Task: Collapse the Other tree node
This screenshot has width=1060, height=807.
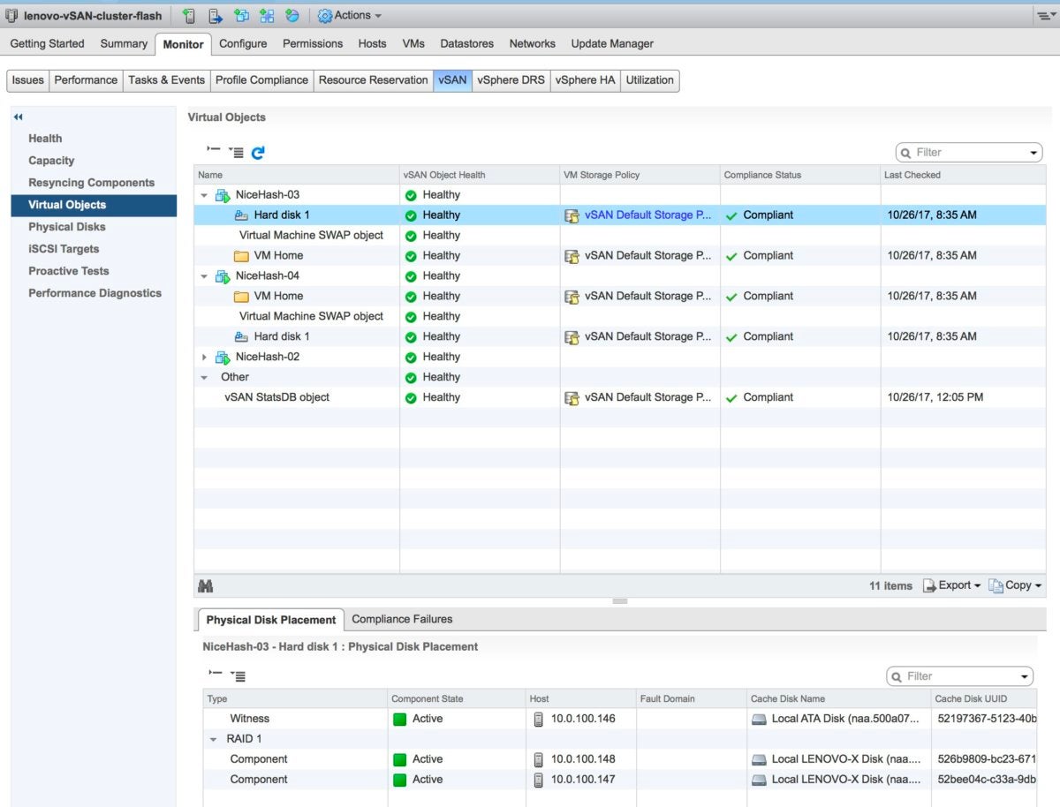Action: [204, 378]
